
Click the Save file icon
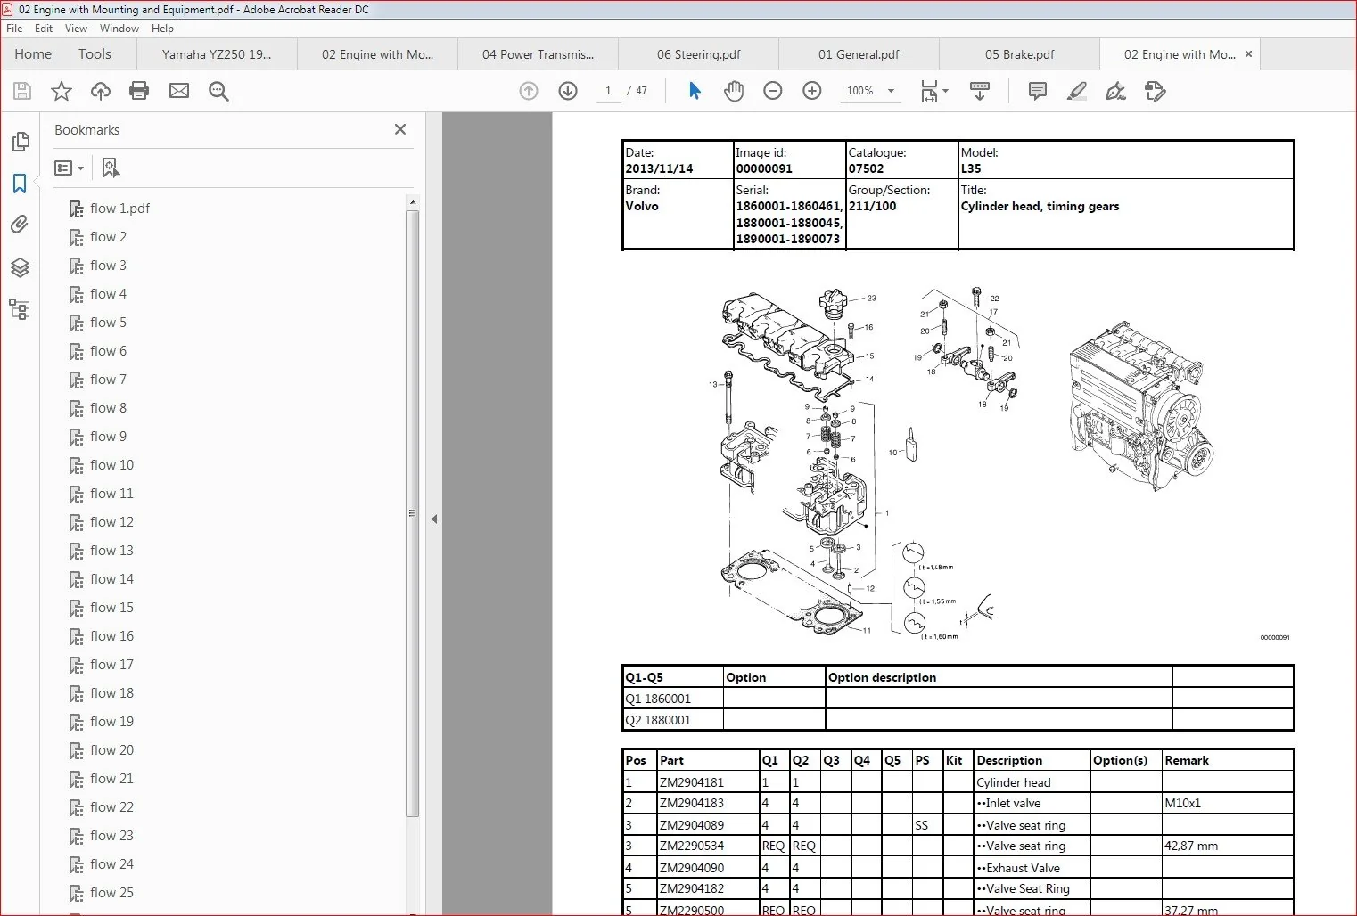point(22,91)
